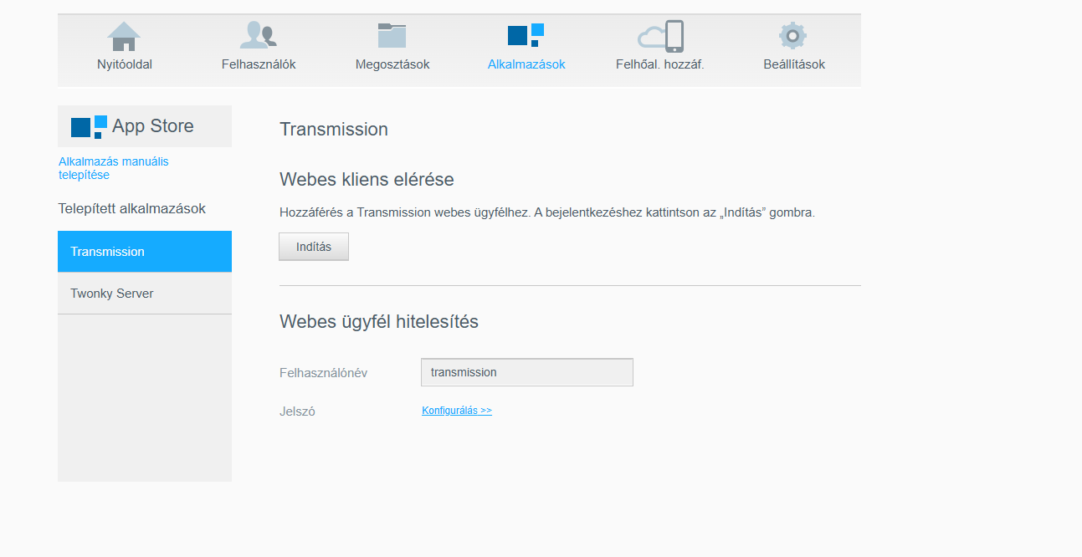The height and width of the screenshot is (557, 1082).
Task: Open the Megosztások tab label
Action: (392, 64)
